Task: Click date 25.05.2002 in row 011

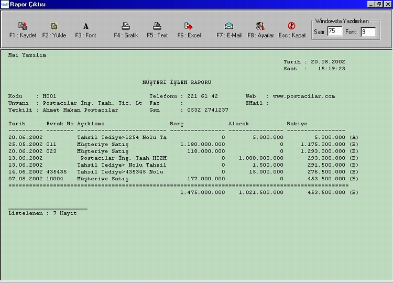Action: 25,144
